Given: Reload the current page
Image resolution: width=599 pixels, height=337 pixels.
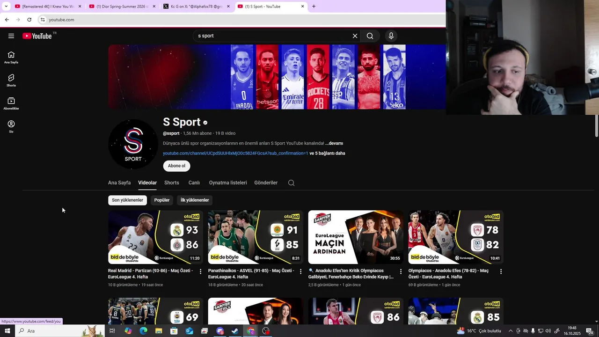Looking at the screenshot, I should click(x=29, y=20).
